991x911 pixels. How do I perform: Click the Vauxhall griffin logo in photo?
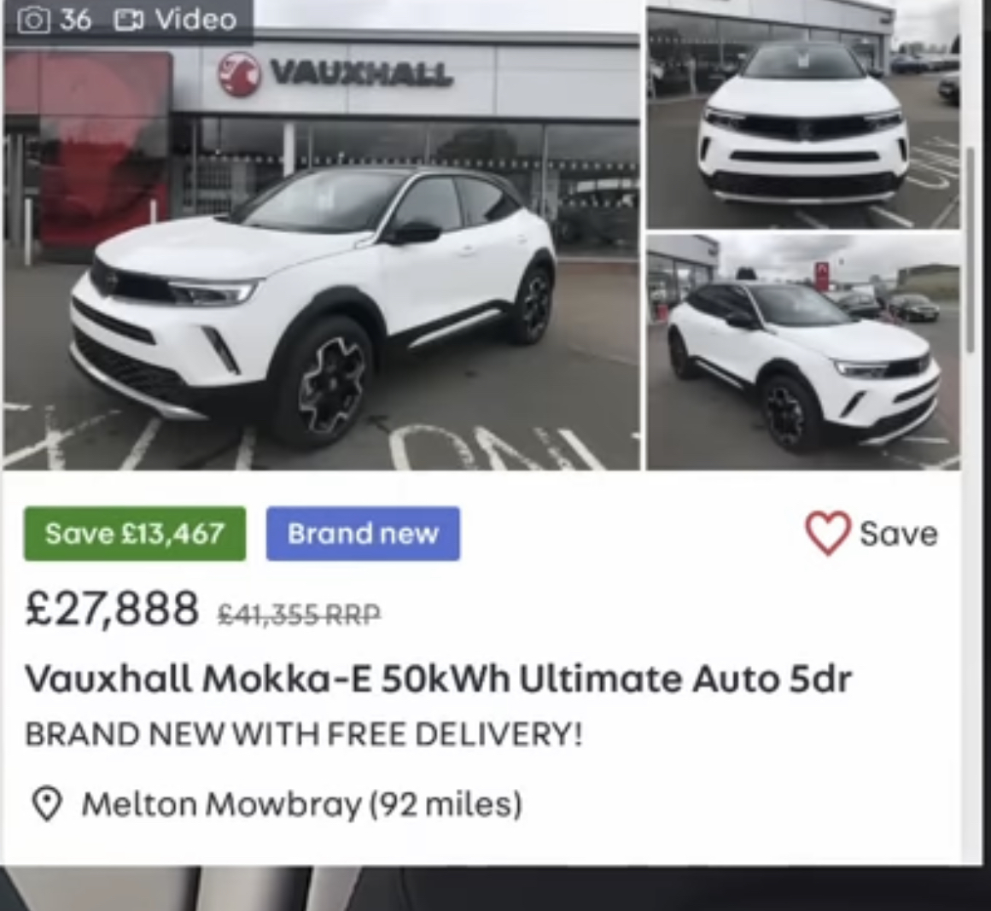[x=238, y=73]
